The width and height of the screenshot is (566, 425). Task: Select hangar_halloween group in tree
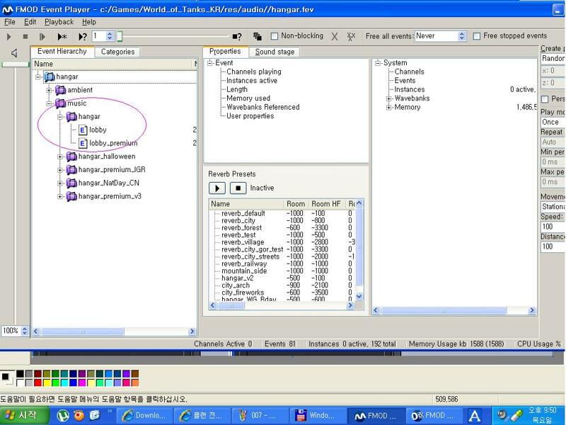101,157
